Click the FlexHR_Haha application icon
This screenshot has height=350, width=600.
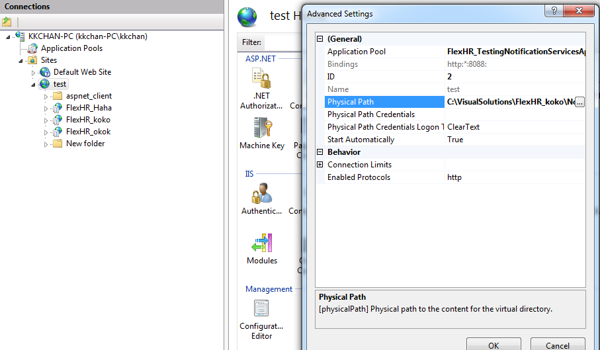pyautogui.click(x=58, y=108)
